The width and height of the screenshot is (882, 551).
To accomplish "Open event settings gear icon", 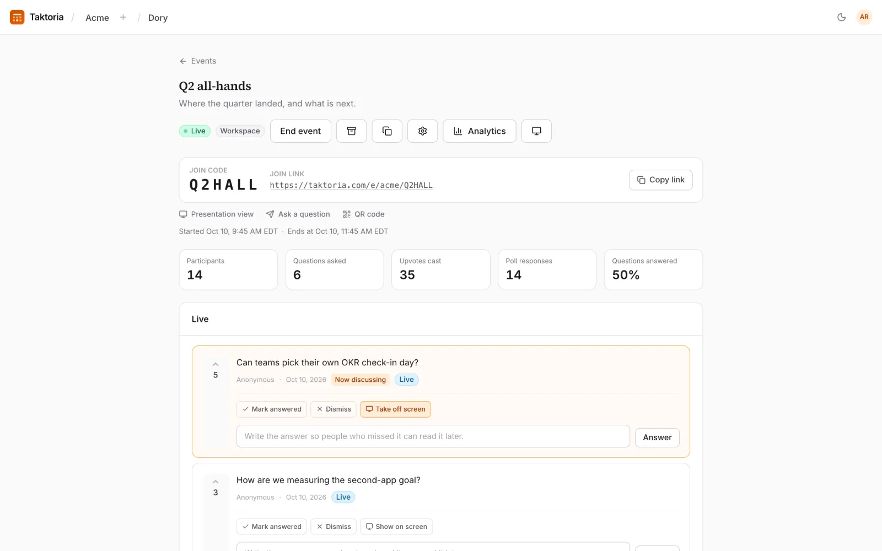I will click(x=422, y=131).
